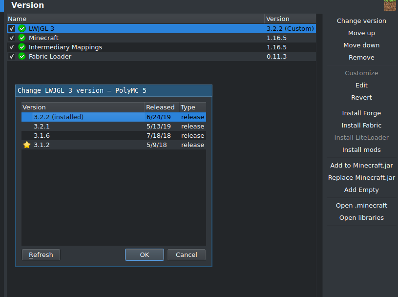Uncheck the LWJGL 3 component
The width and height of the screenshot is (398, 297).
(11, 28)
